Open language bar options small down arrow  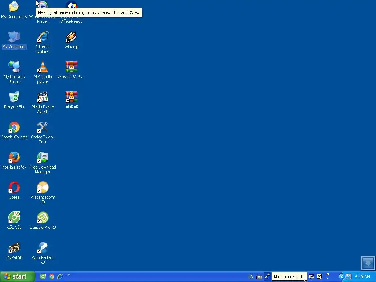[327, 279]
